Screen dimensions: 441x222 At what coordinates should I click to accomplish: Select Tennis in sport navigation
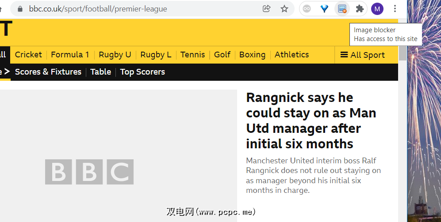(193, 55)
